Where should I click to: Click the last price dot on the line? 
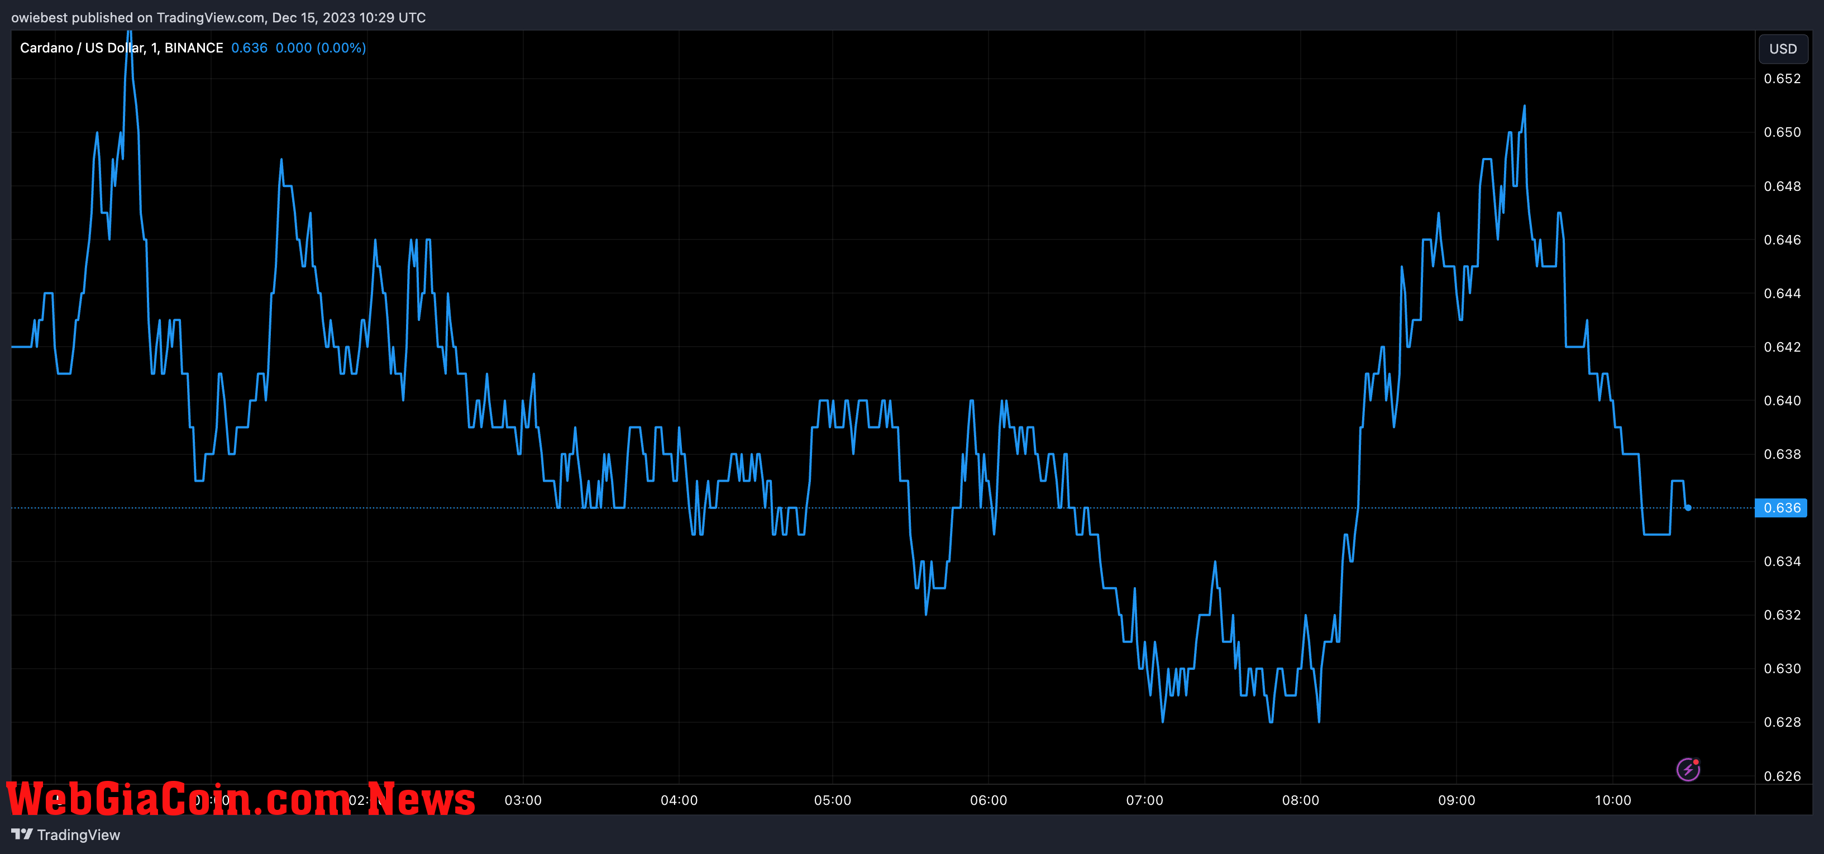click(x=1688, y=508)
